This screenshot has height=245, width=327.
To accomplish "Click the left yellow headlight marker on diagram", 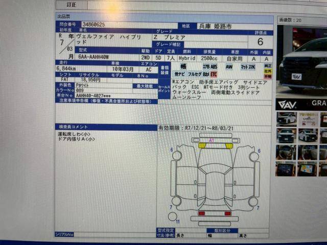I will coord(202,145).
